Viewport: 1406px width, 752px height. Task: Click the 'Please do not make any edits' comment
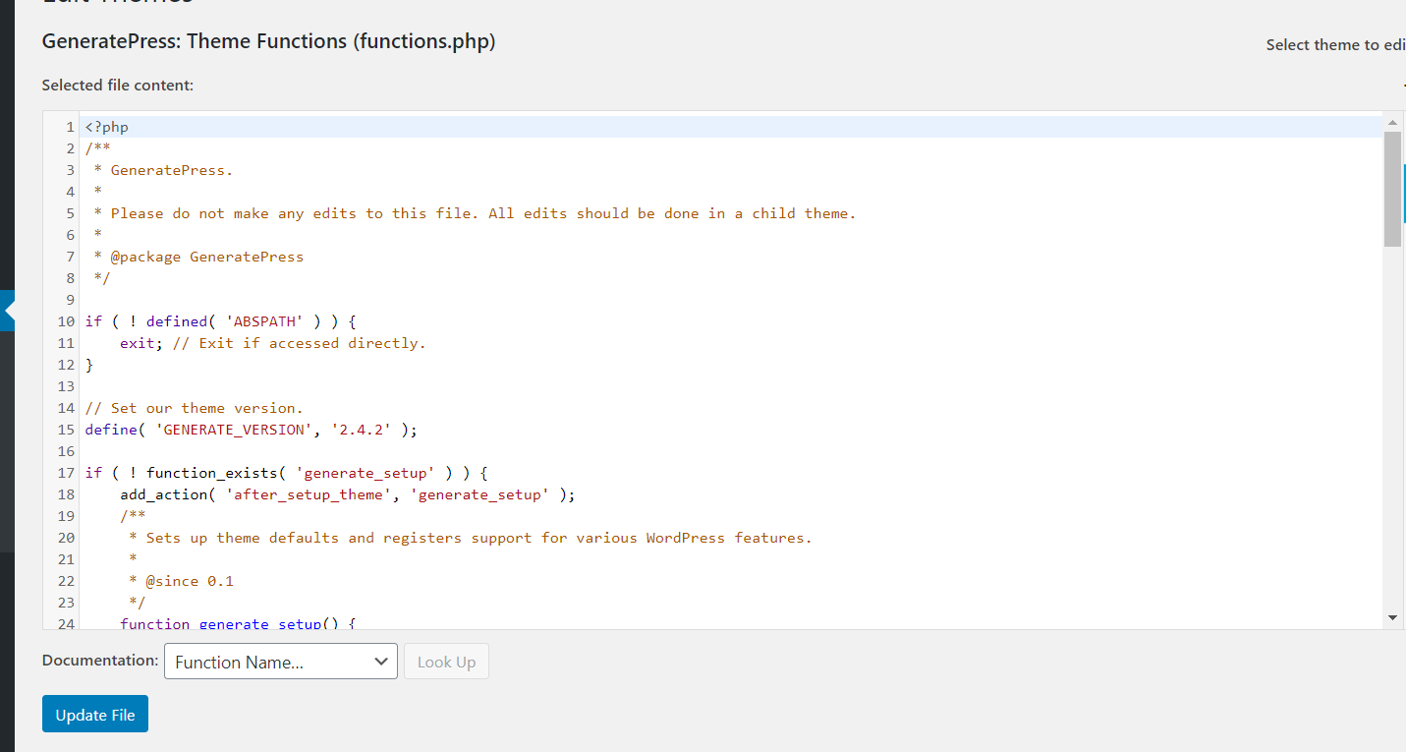(x=475, y=213)
